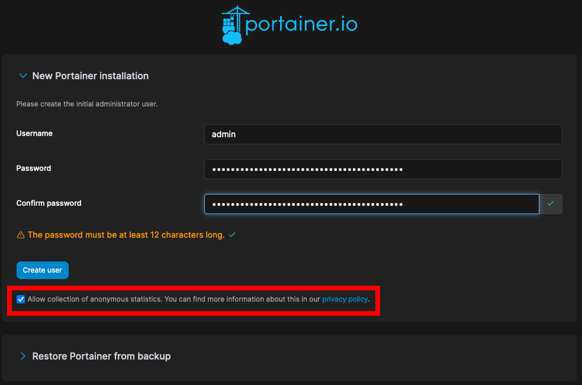
Task: Click the Confirm password label
Action: point(49,203)
